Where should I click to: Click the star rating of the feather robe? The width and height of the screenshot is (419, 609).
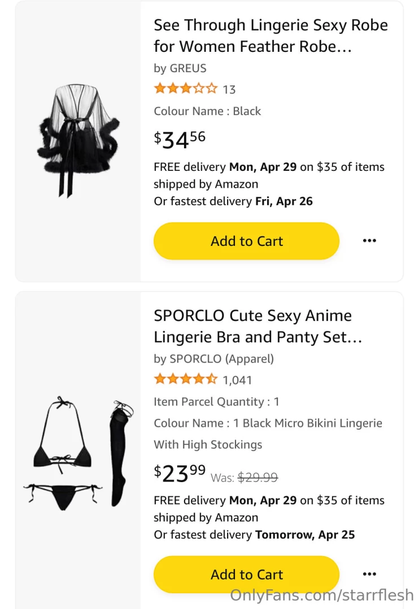tap(185, 88)
